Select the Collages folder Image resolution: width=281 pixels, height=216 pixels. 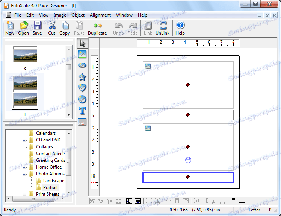[44, 147]
